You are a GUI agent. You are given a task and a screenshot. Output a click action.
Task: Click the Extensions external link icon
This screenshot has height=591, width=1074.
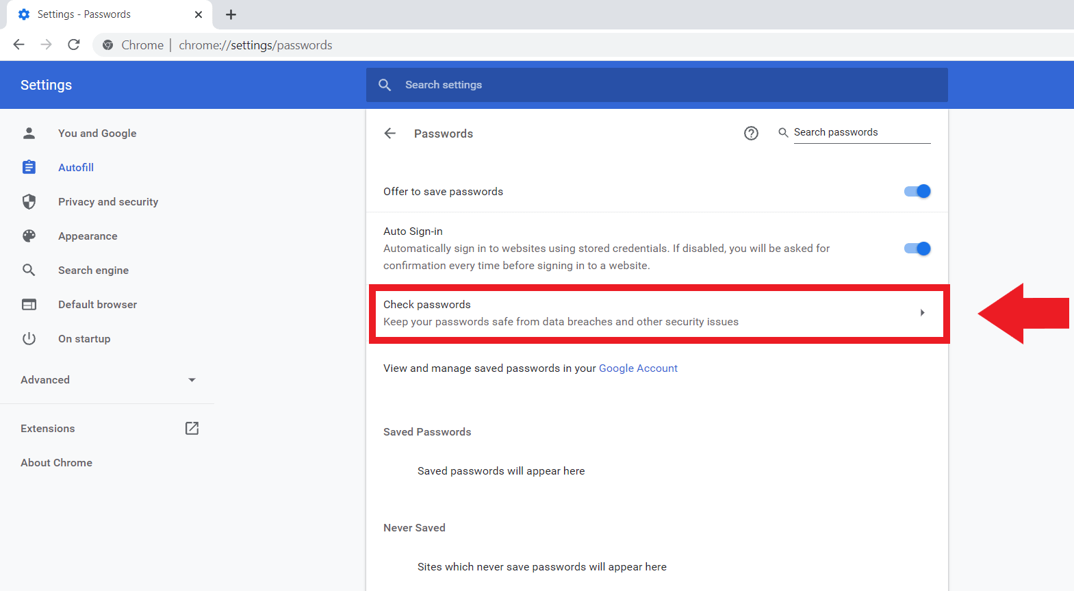192,428
